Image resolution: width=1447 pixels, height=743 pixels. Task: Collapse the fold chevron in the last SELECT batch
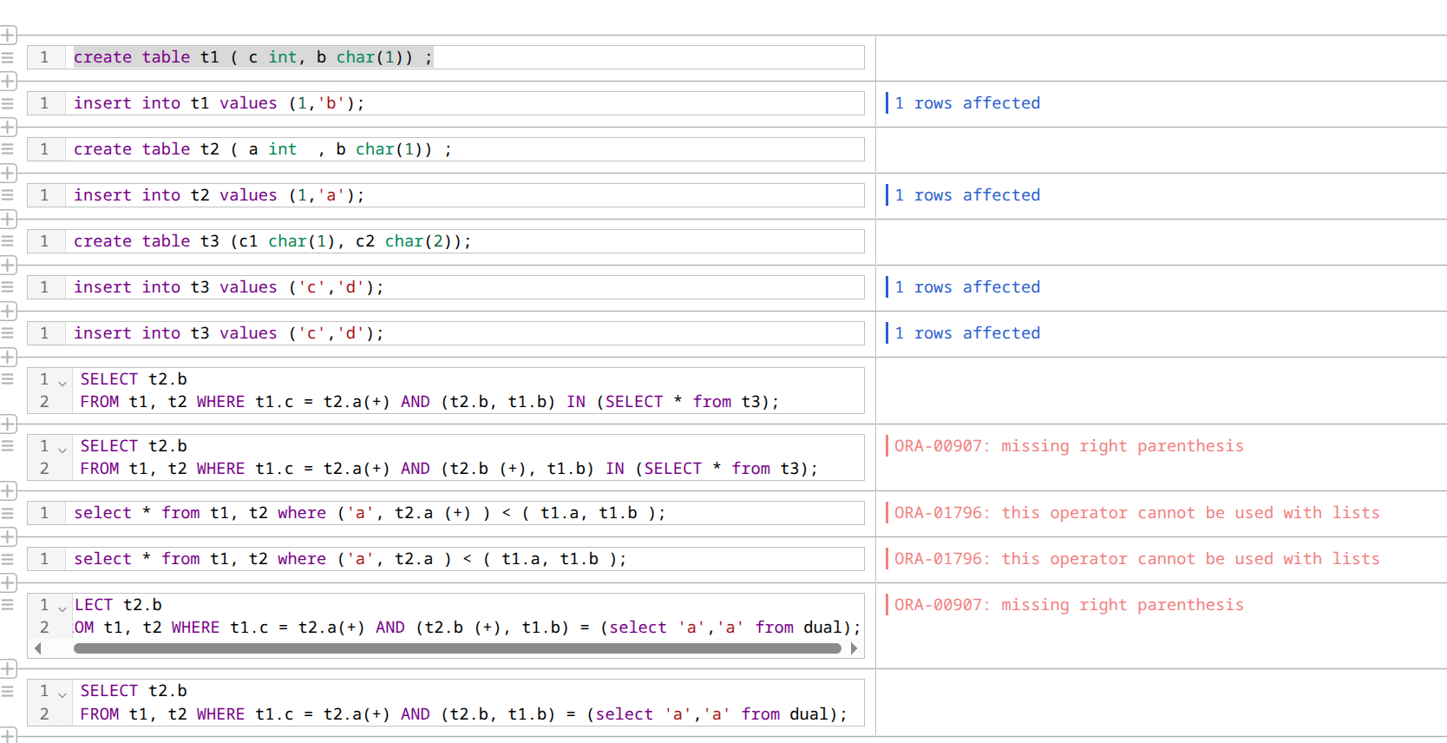pos(62,693)
